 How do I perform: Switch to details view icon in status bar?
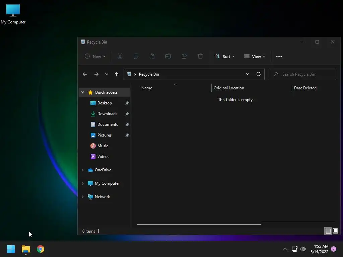coord(328,231)
